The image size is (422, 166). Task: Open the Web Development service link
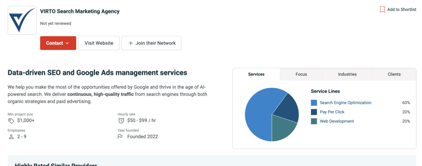point(337,121)
